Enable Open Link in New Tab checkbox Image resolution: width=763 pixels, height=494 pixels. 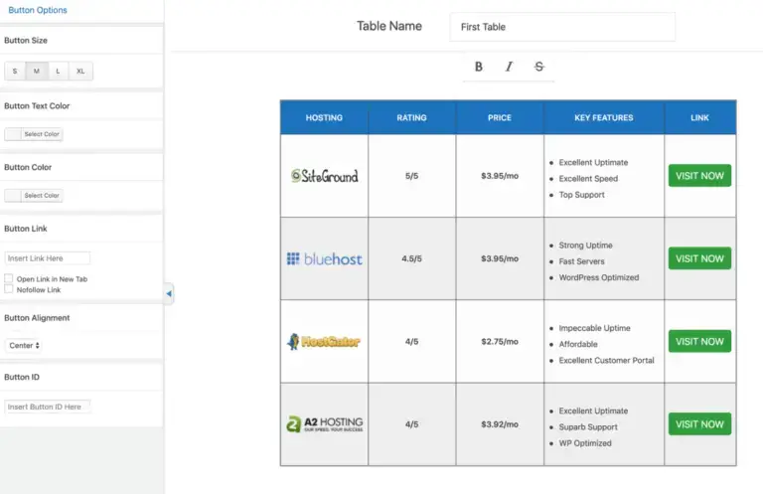point(8,278)
